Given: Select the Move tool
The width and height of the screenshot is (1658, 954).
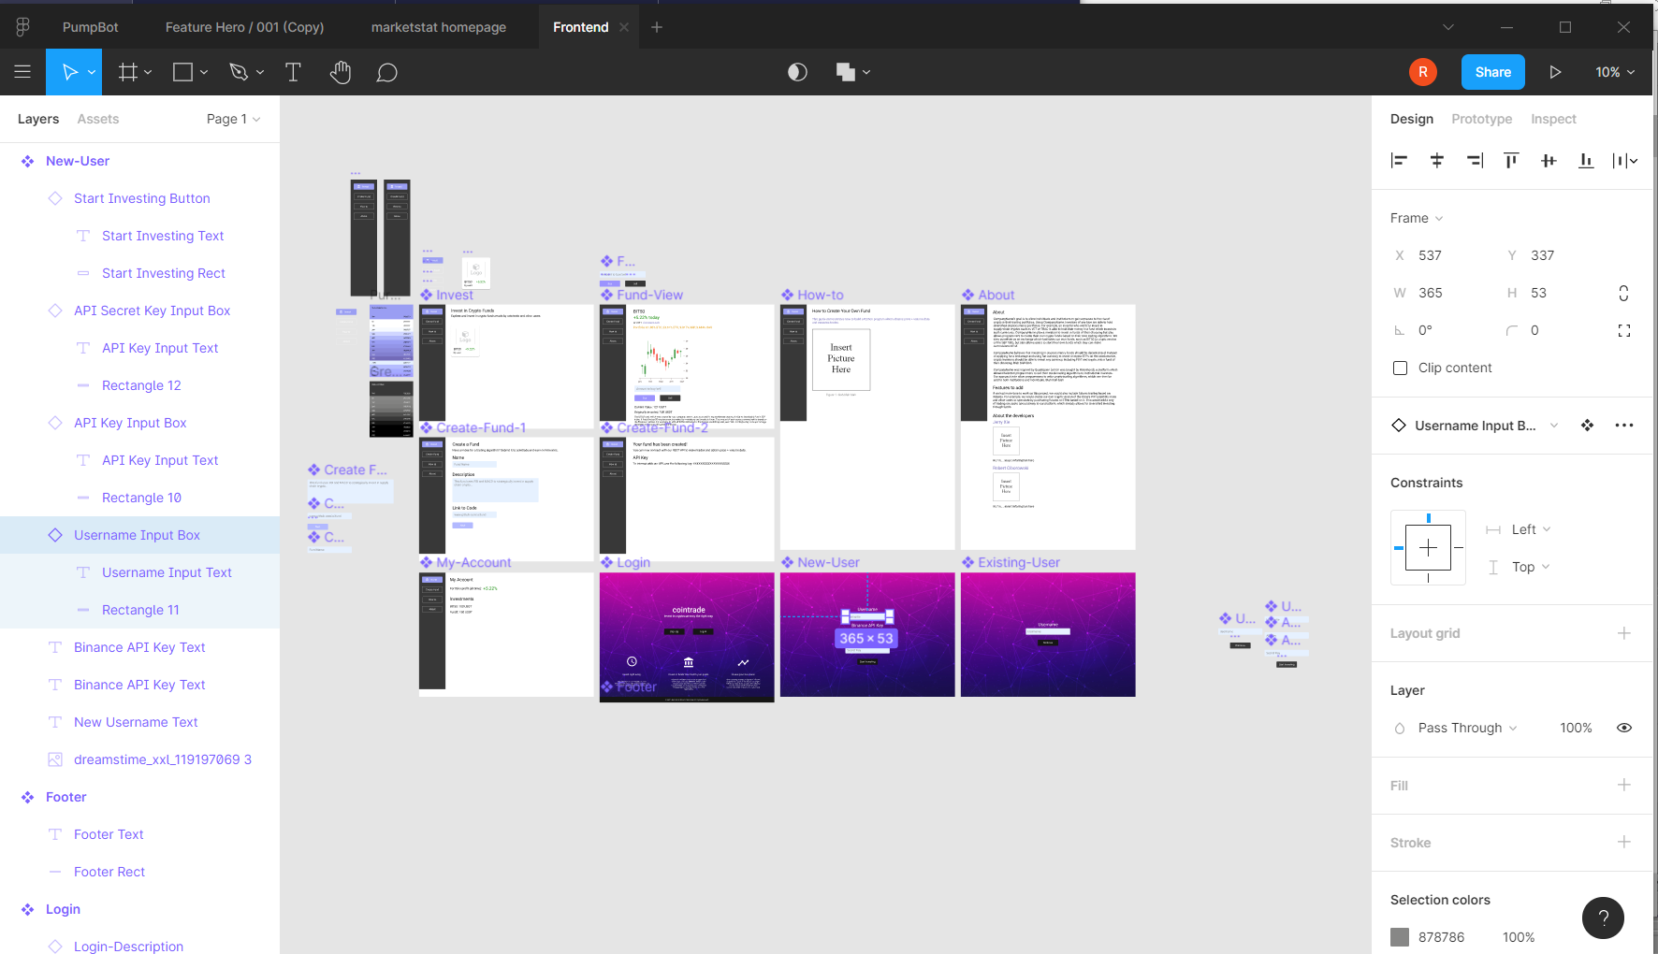Looking at the screenshot, I should [69, 72].
